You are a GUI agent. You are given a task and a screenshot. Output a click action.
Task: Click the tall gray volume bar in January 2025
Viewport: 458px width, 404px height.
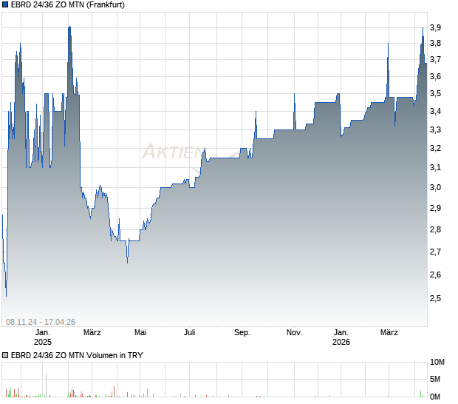pyautogui.click(x=46, y=386)
